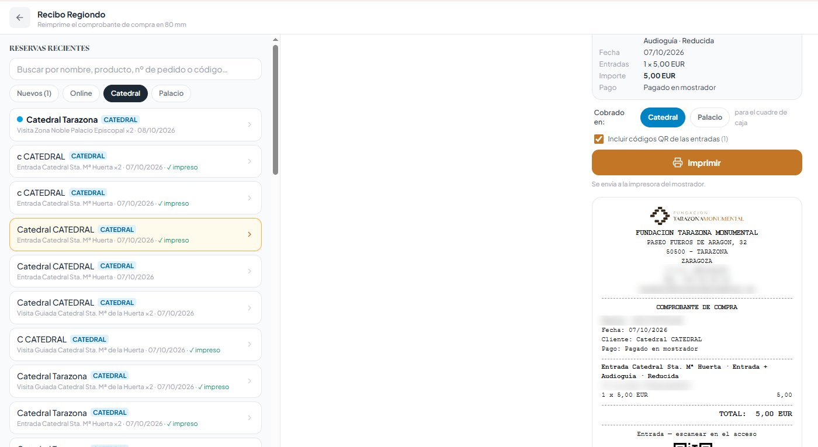Click Cliente: Catedral CATEDRAL on receipt
Screen dimensions: 818x447
[651, 339]
